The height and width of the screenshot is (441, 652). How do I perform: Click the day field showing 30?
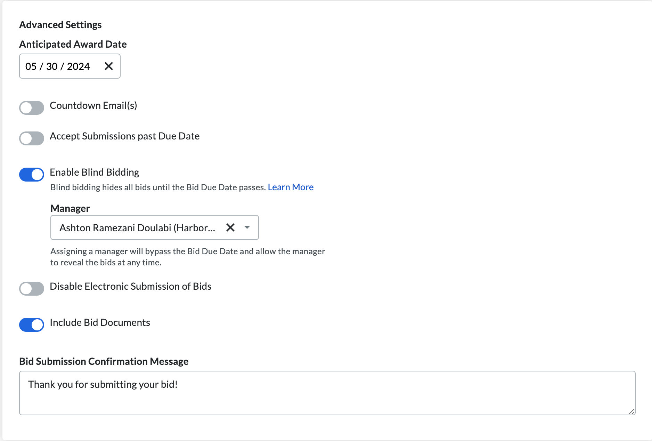click(52, 66)
